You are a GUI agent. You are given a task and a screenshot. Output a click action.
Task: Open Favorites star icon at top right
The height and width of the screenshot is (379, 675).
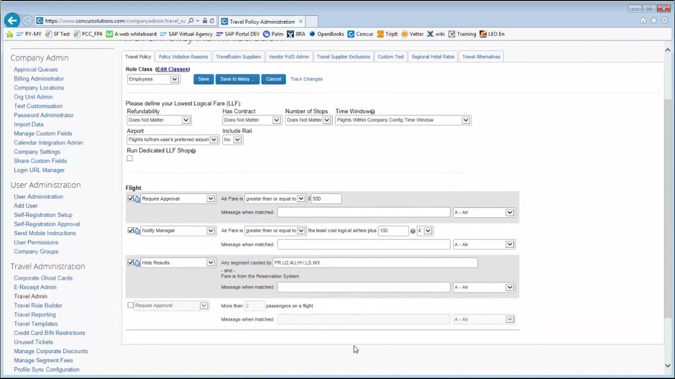[x=654, y=21]
